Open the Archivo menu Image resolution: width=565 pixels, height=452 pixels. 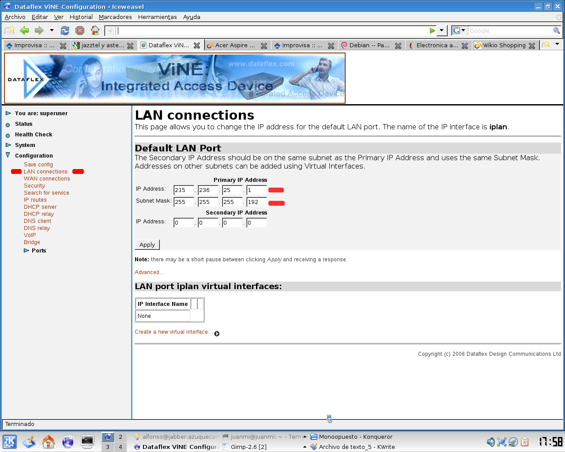15,17
